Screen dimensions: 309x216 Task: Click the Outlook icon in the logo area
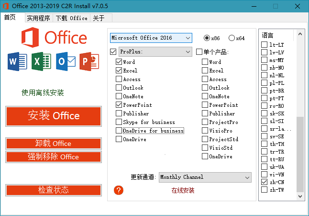66,62
